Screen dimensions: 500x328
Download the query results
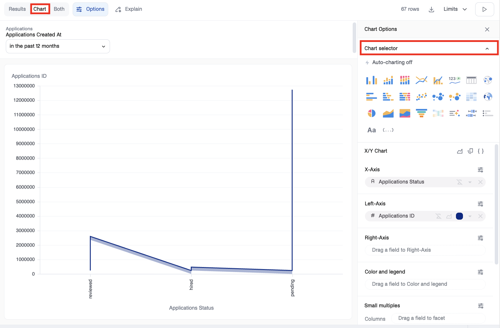(431, 9)
